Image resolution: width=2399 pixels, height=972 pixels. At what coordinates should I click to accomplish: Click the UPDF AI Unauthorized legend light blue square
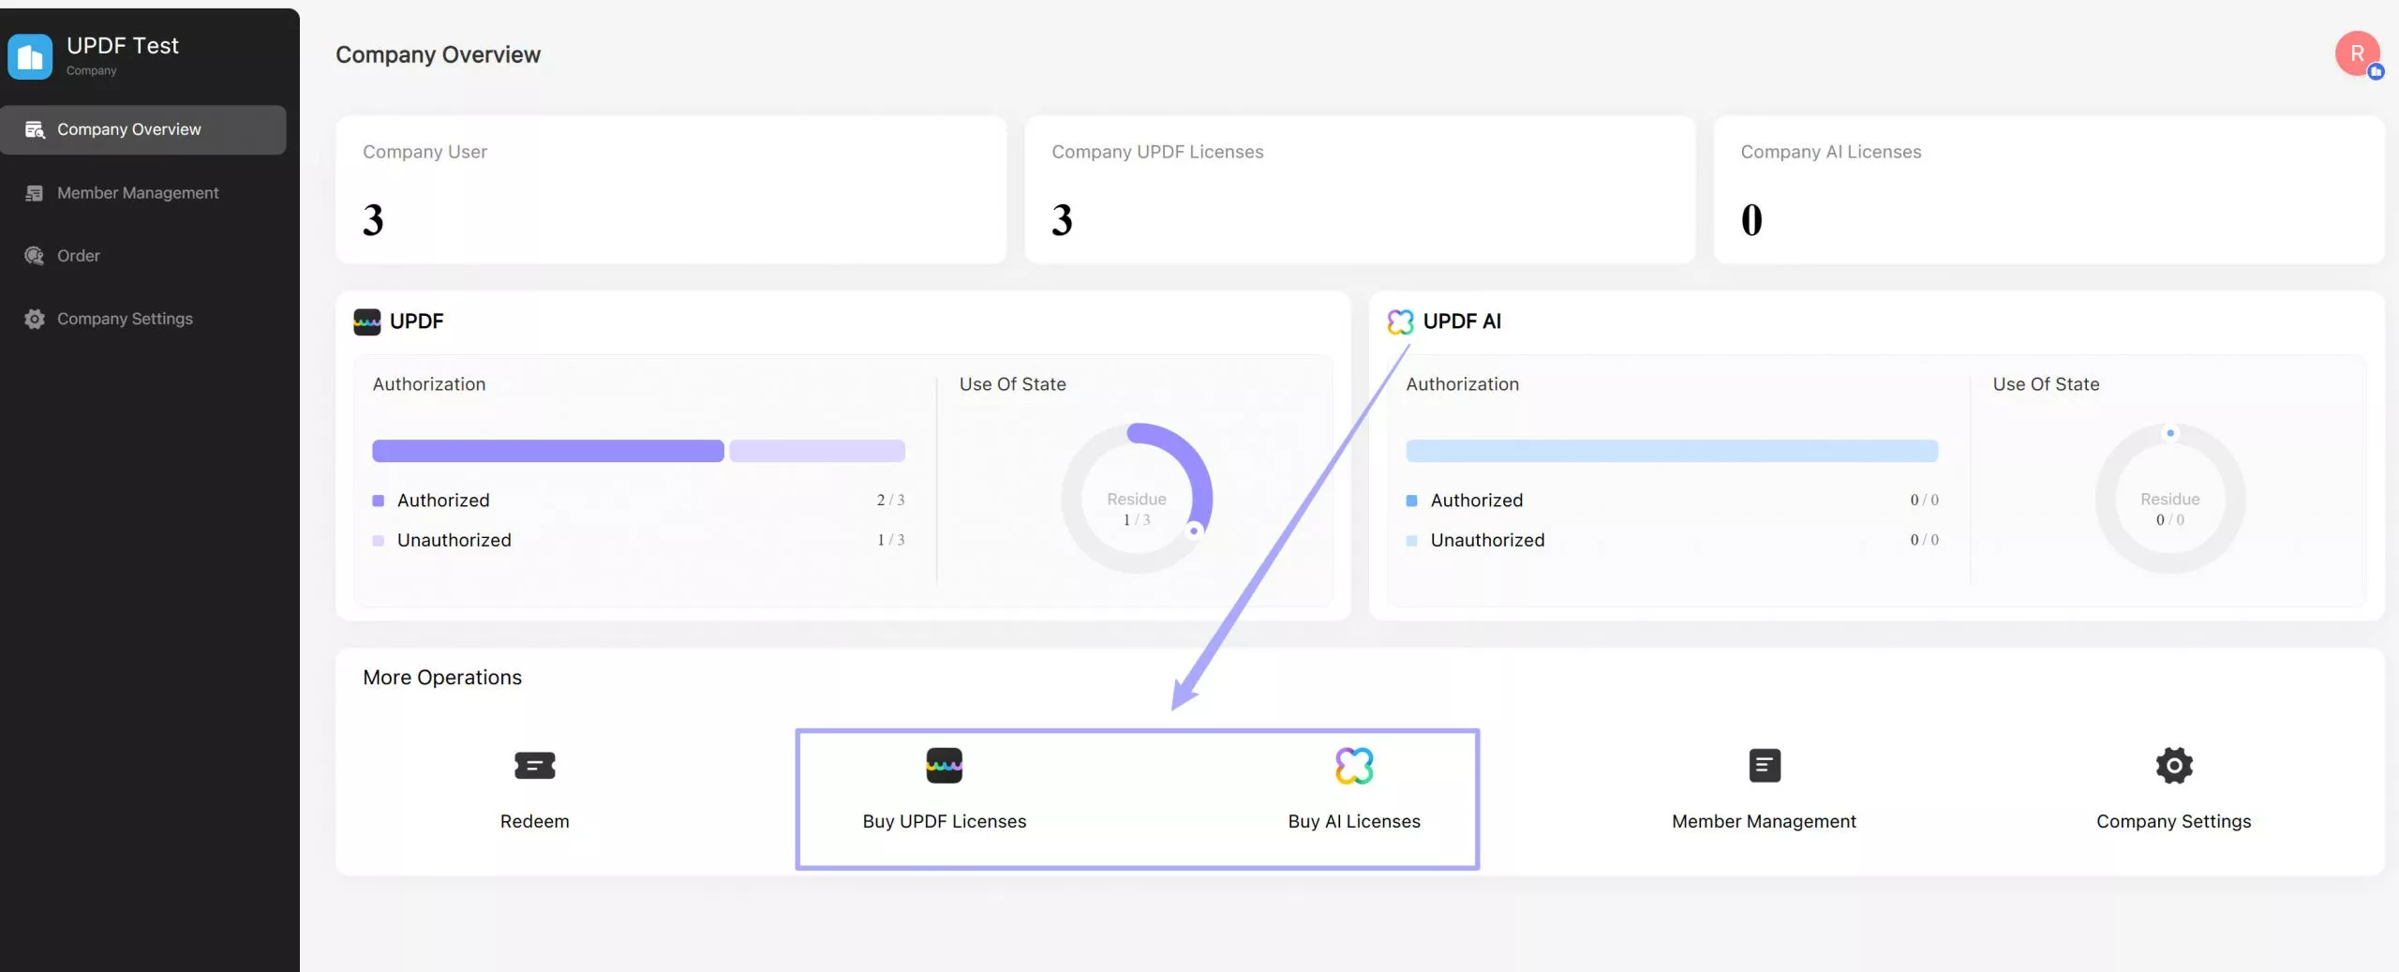[x=1412, y=541]
